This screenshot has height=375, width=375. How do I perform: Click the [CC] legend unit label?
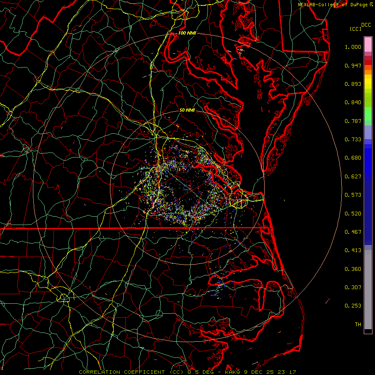click(x=356, y=29)
